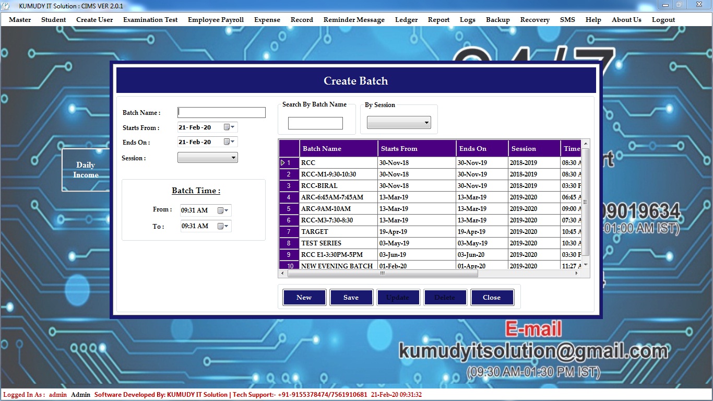Open the Employee Payroll menu

point(216,20)
